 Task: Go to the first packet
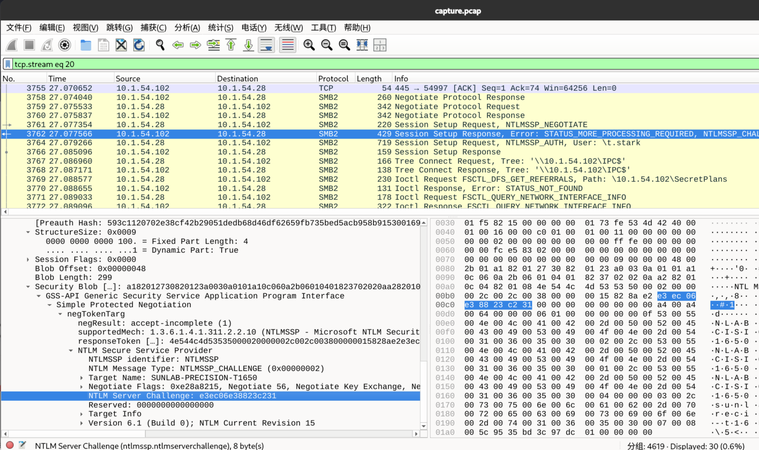pyautogui.click(x=231, y=45)
